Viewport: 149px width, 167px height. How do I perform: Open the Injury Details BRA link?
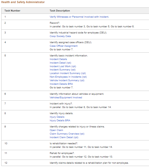pos(60,121)
